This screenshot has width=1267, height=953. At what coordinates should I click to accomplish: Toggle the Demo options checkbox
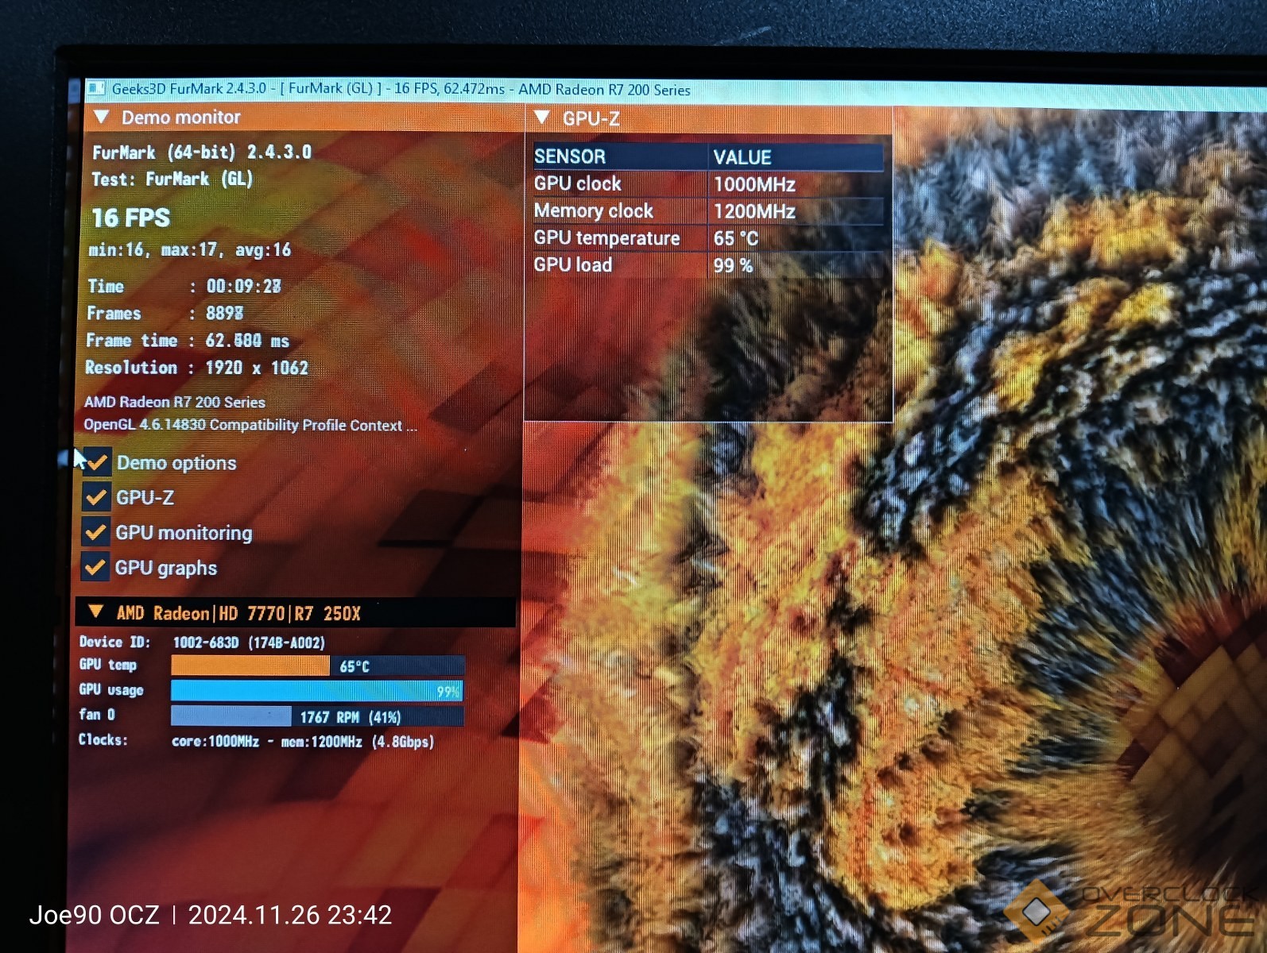[x=96, y=462]
